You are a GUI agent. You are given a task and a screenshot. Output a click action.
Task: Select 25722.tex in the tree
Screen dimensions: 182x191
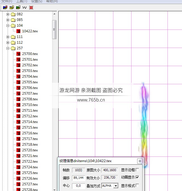[x=30, y=162]
